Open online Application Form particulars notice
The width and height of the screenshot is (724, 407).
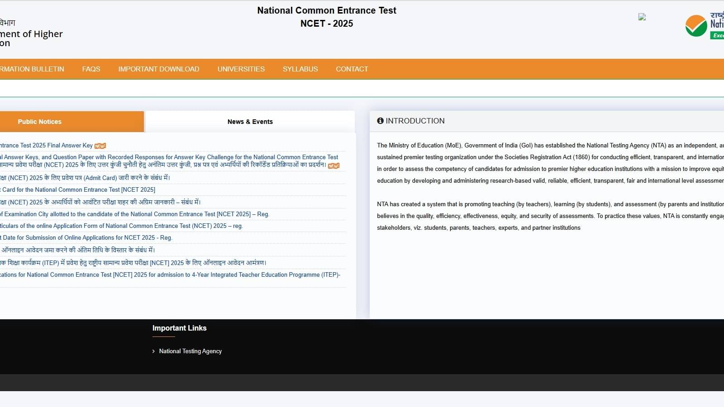tap(121, 226)
